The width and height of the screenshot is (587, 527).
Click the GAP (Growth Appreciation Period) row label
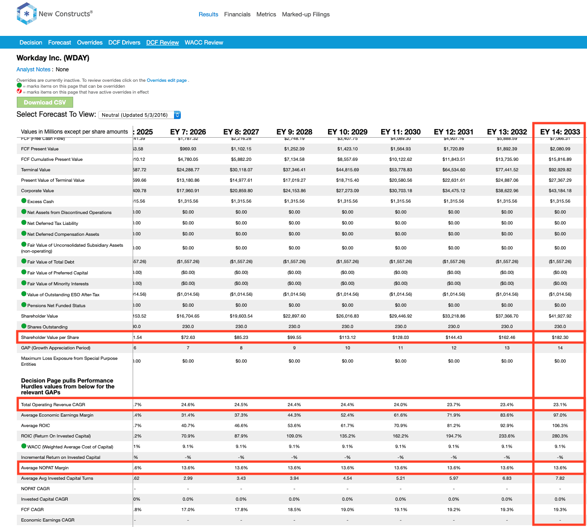pos(56,348)
